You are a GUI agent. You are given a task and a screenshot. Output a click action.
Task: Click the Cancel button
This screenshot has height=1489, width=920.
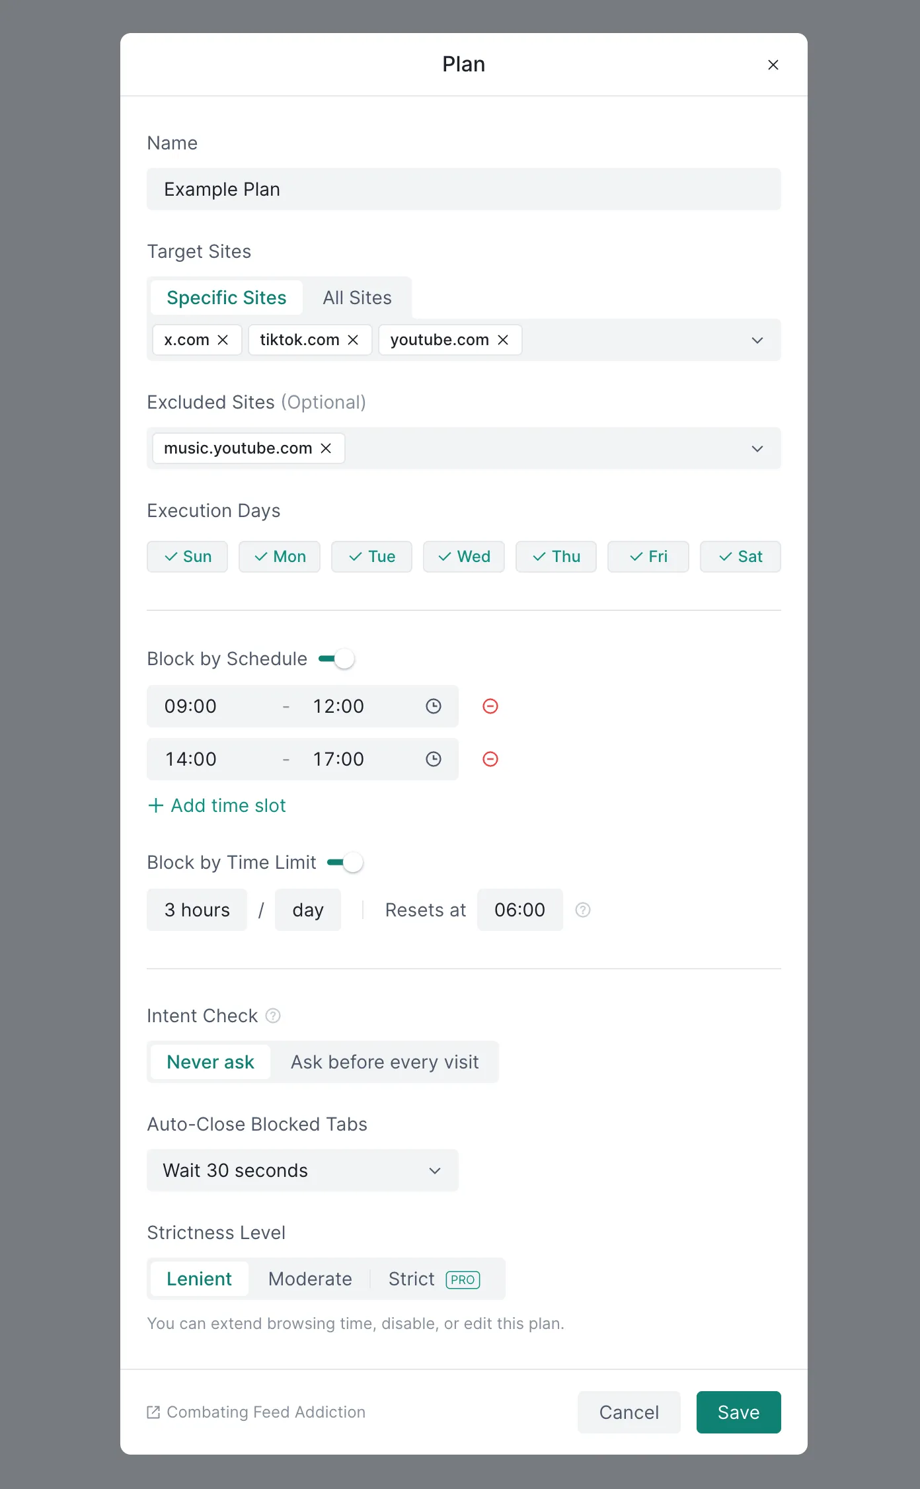[x=629, y=1412]
